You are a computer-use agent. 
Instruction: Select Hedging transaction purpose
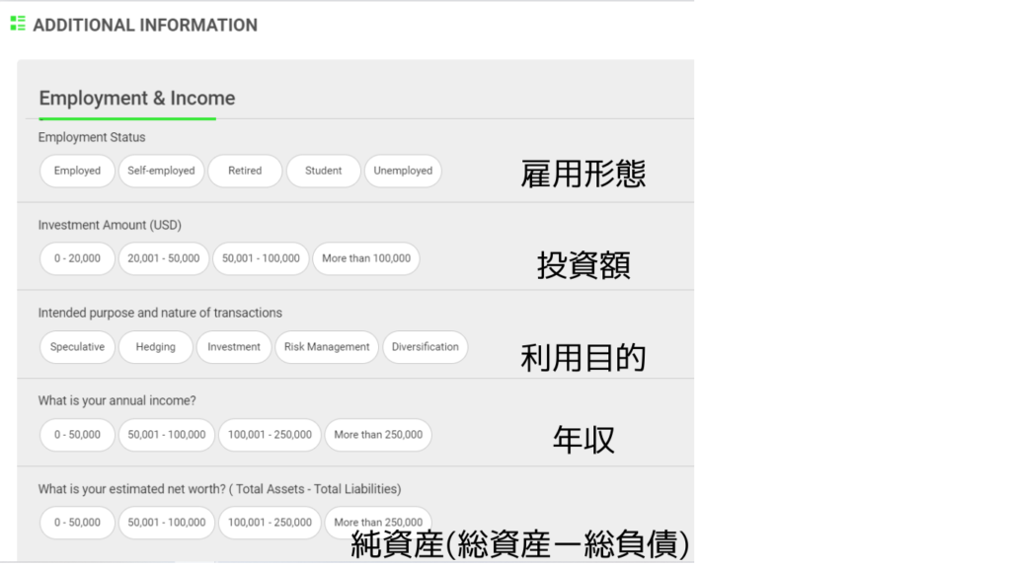(x=155, y=346)
